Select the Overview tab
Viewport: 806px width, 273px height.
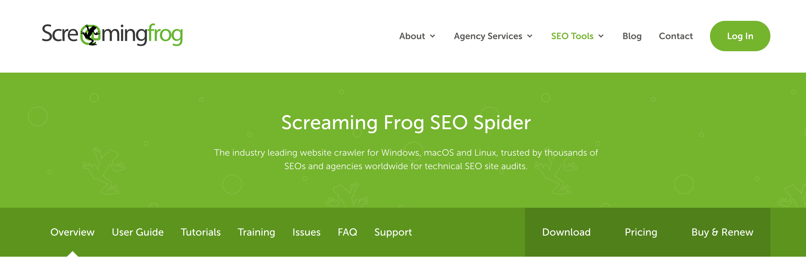point(72,232)
